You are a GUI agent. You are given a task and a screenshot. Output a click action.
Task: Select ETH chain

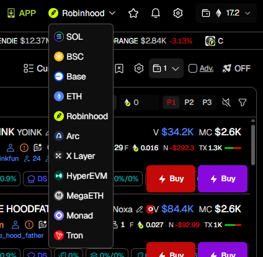(81, 96)
